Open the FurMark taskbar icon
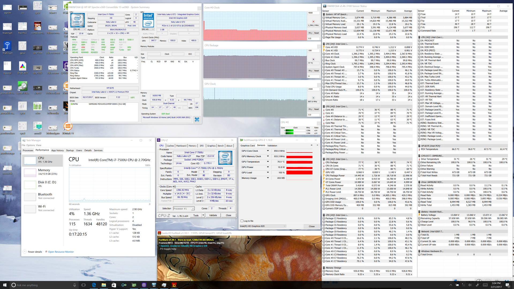The image size is (514, 289). click(x=174, y=285)
